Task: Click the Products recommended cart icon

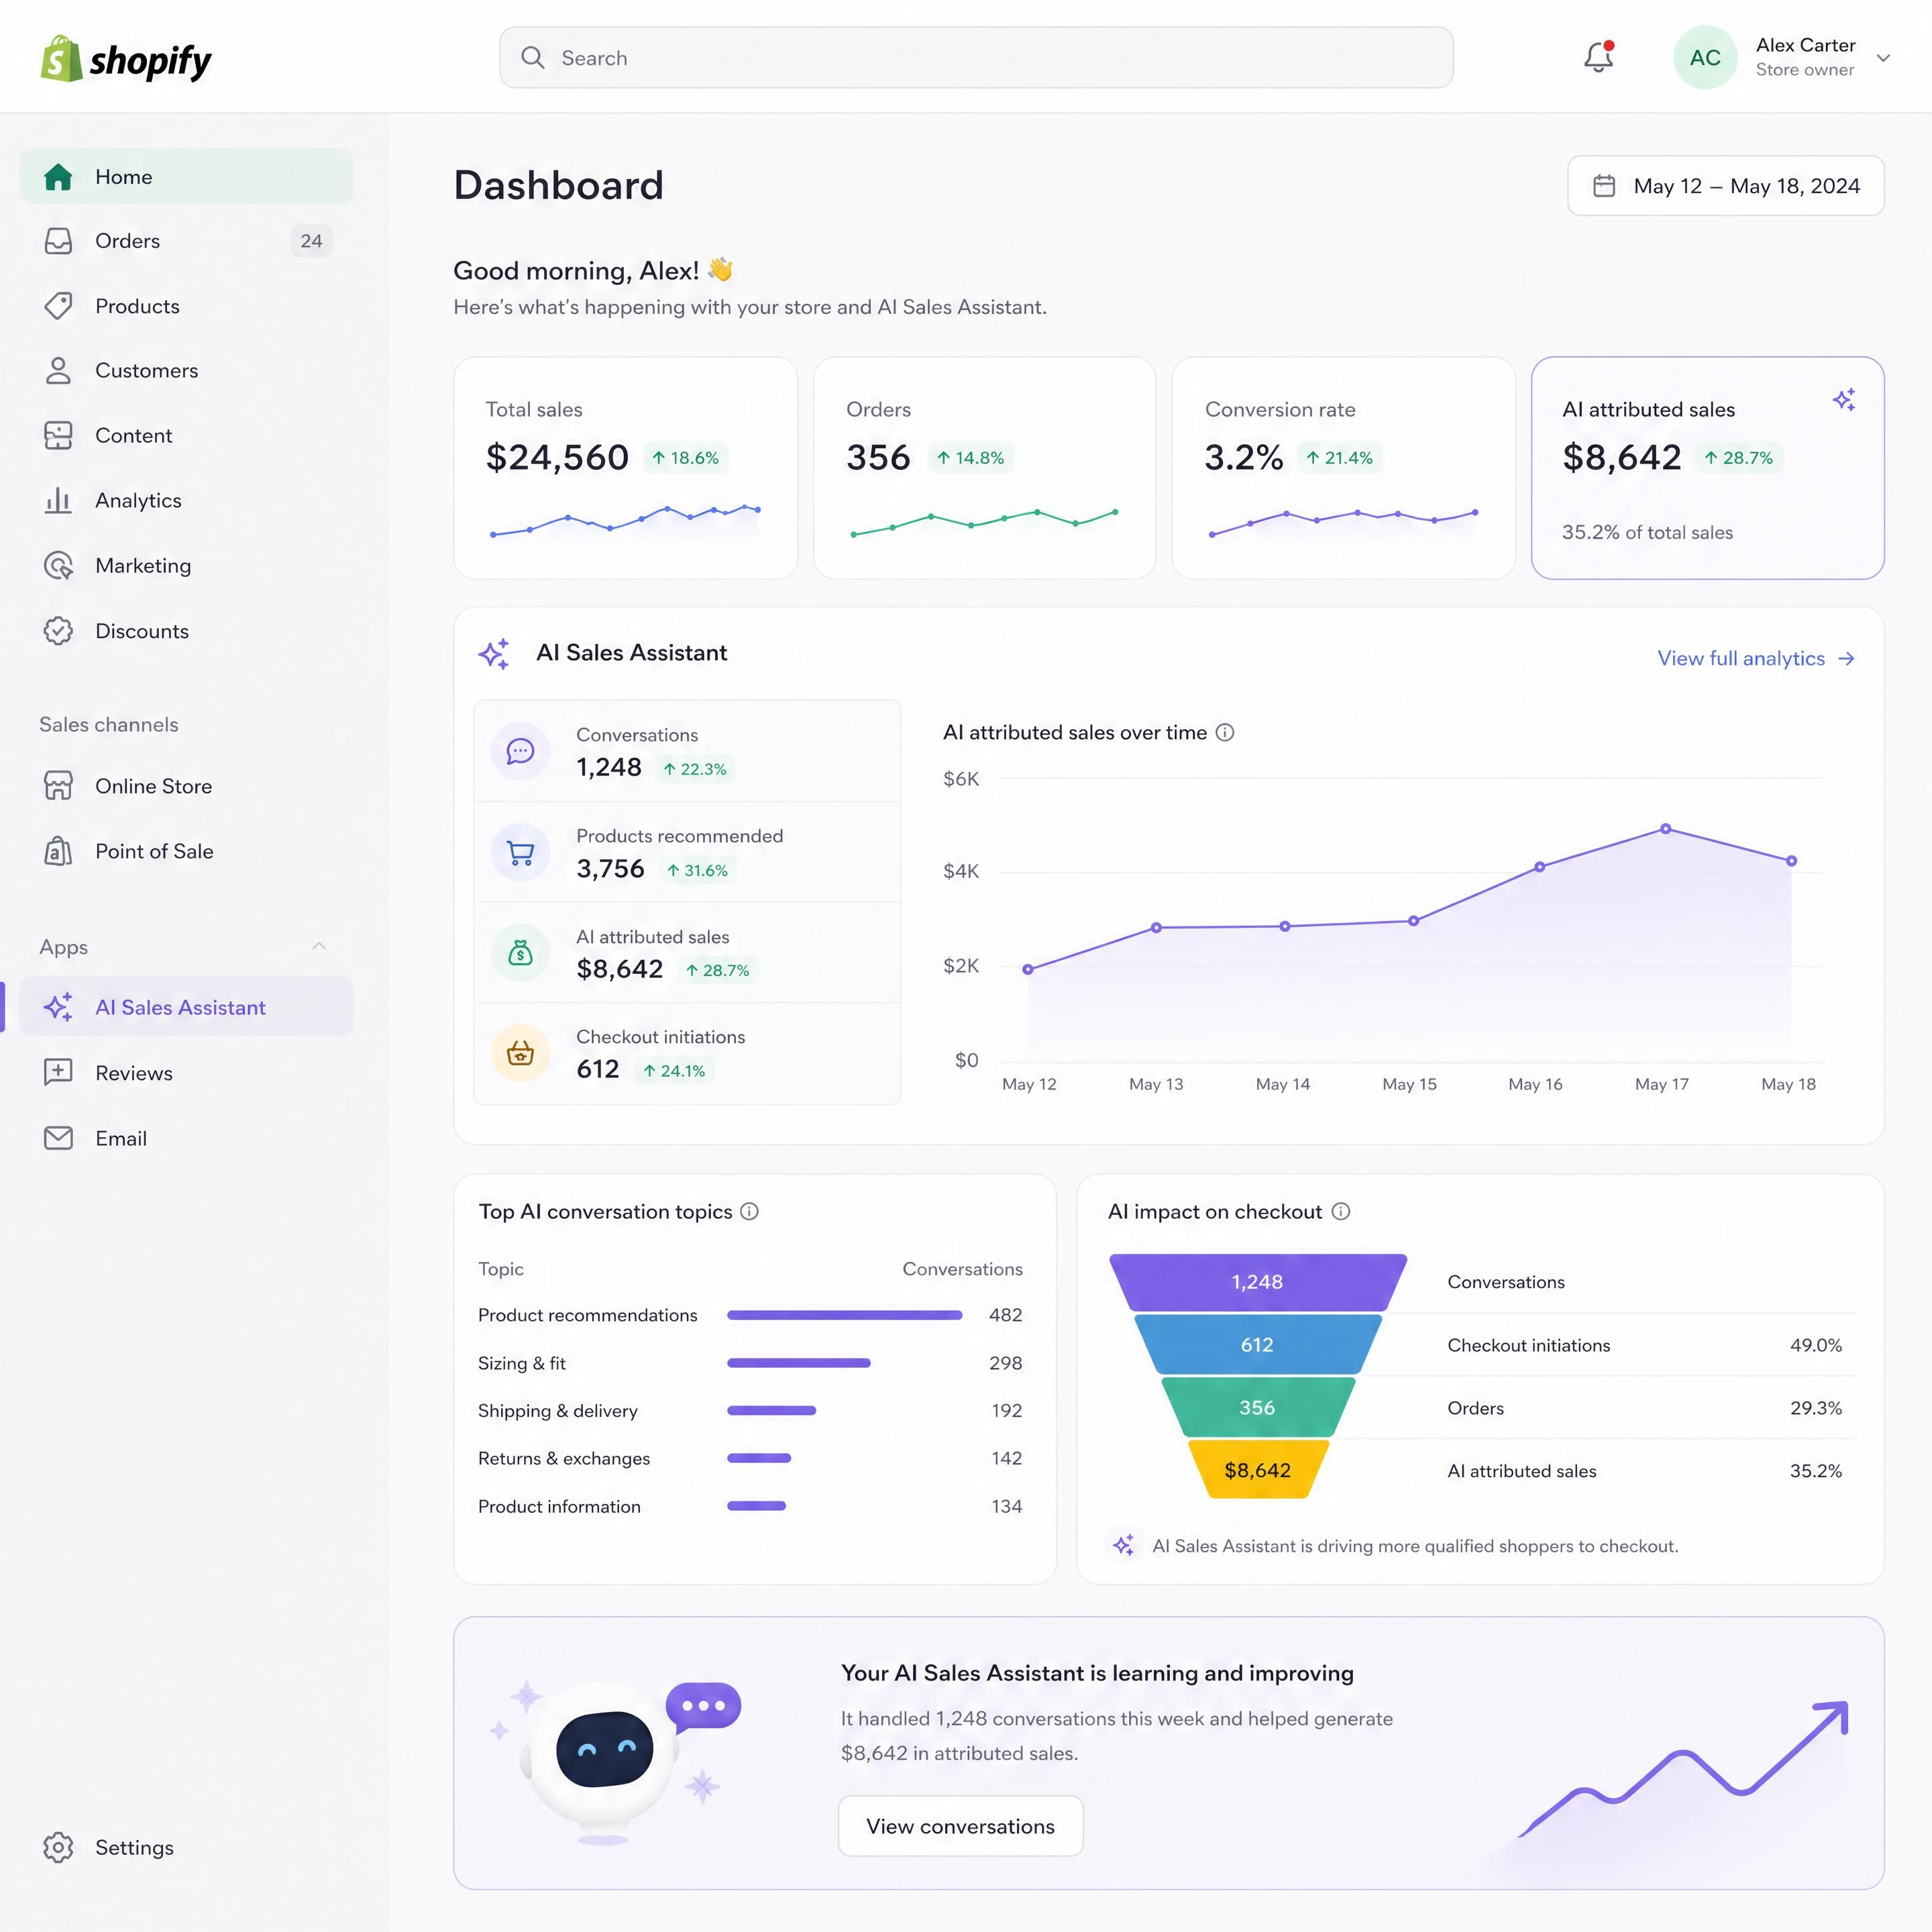Action: coord(520,852)
